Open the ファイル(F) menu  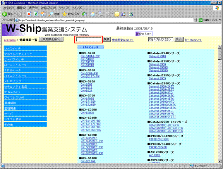[9, 8]
